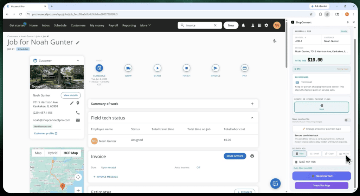This screenshot has height=196, width=360.
Task: Toggle Save card on file switch
Action: [x=347, y=120]
